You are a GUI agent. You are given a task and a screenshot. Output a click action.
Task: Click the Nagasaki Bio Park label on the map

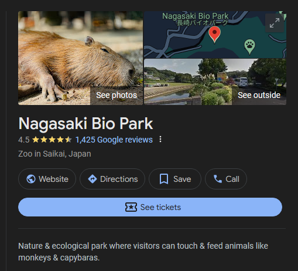(196, 19)
